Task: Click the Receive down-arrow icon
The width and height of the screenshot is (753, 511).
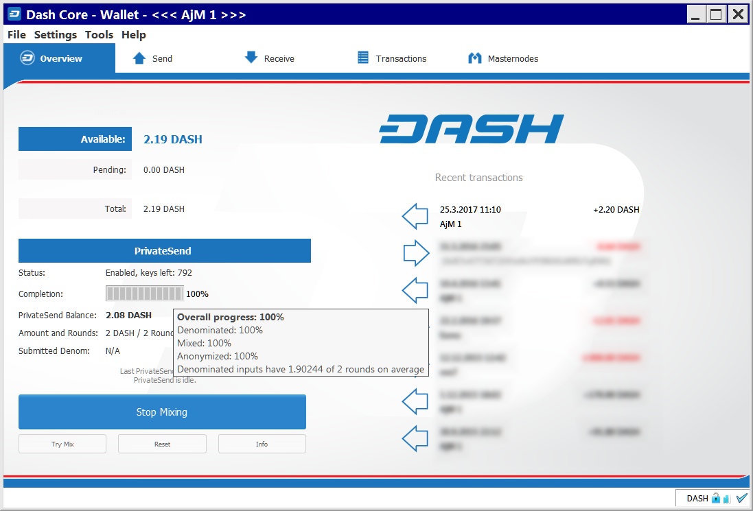Action: pyautogui.click(x=251, y=58)
